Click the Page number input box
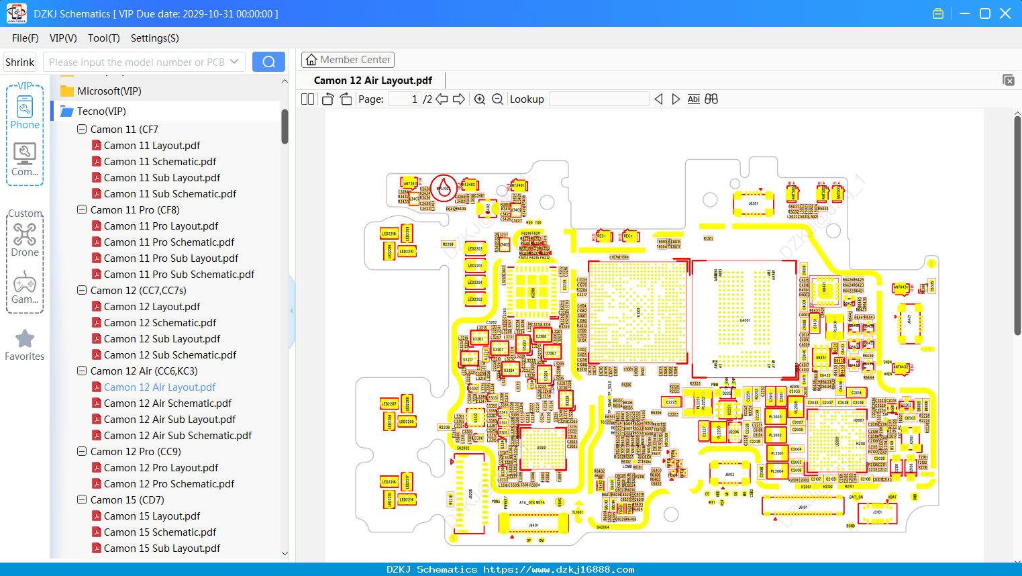Viewport: 1022px width, 576px height. click(x=404, y=99)
